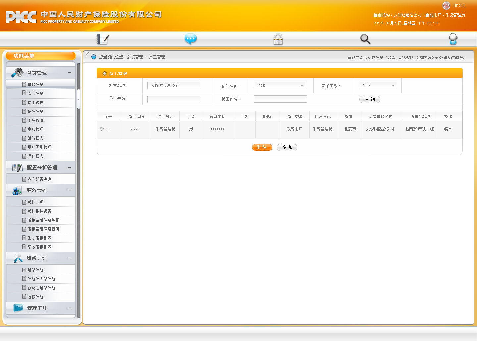
Task: Open the notebook with pen toolbar icon
Action: coord(103,39)
